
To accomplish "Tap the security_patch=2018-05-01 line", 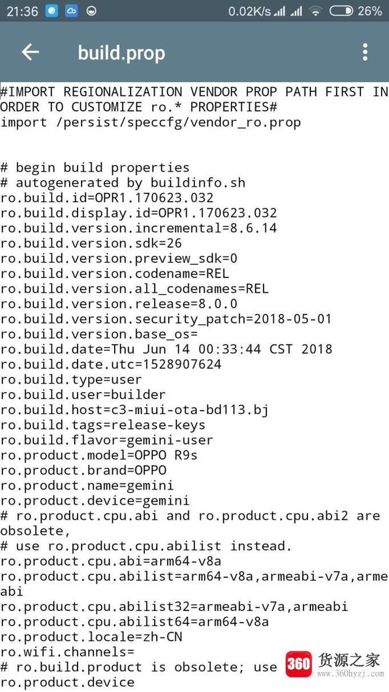I will [166, 319].
